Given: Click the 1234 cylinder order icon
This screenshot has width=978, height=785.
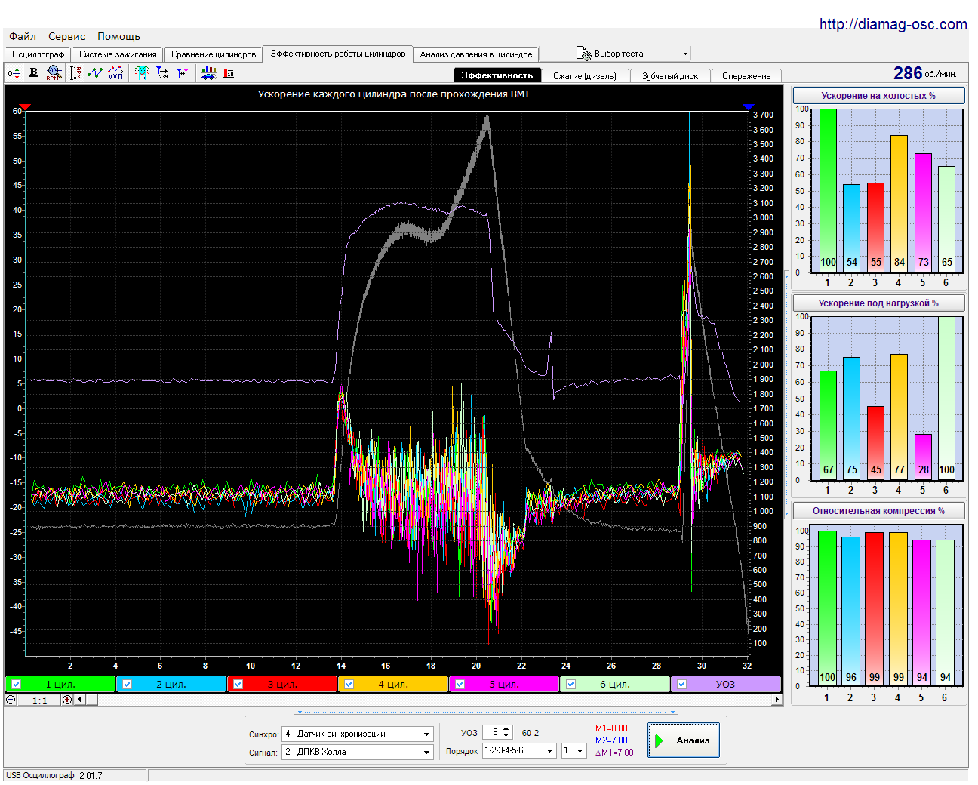Looking at the screenshot, I should coord(162,73).
